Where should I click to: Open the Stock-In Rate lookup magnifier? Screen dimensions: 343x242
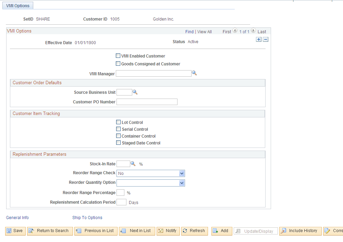134,163
